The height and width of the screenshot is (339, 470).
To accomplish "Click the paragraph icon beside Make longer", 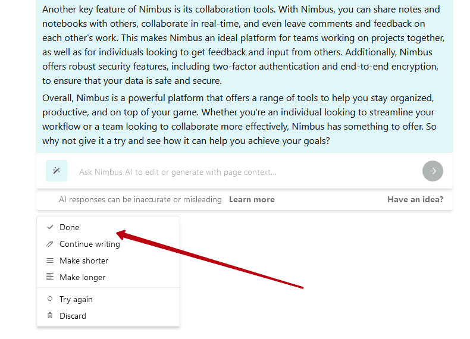I will [x=50, y=277].
